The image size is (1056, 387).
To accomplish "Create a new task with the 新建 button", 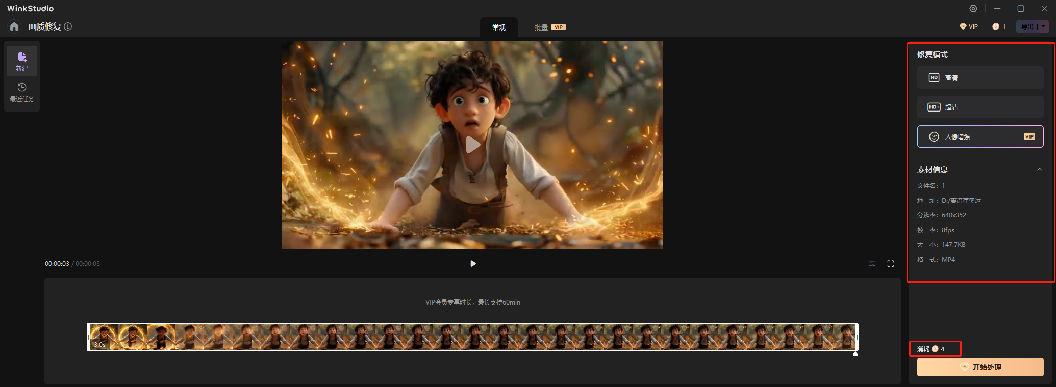I will 22,61.
